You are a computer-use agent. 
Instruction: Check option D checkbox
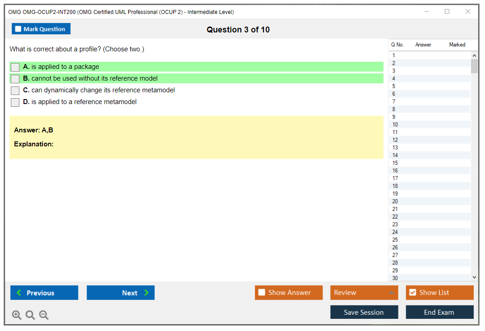tap(15, 102)
